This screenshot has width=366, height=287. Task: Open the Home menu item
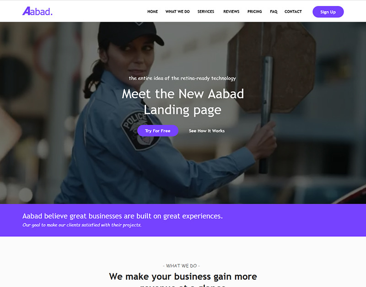tap(153, 11)
